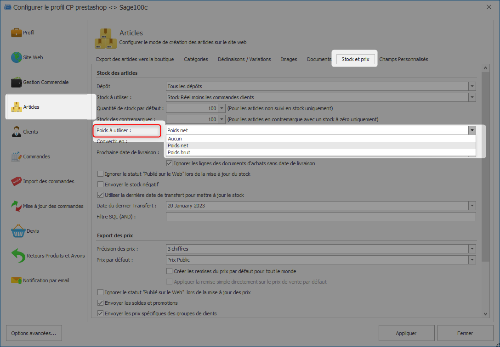Open Mise à jour des commandes arrows icon
Viewport: 500px width, 347px height.
pyautogui.click(x=16, y=206)
